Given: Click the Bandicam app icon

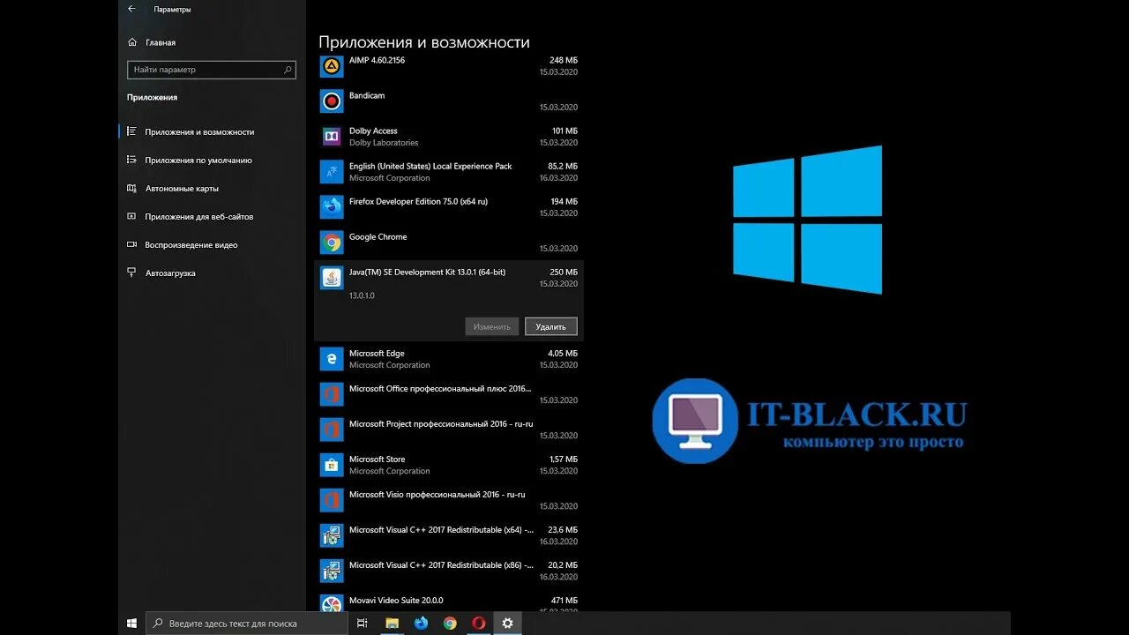Looking at the screenshot, I should 332,101.
